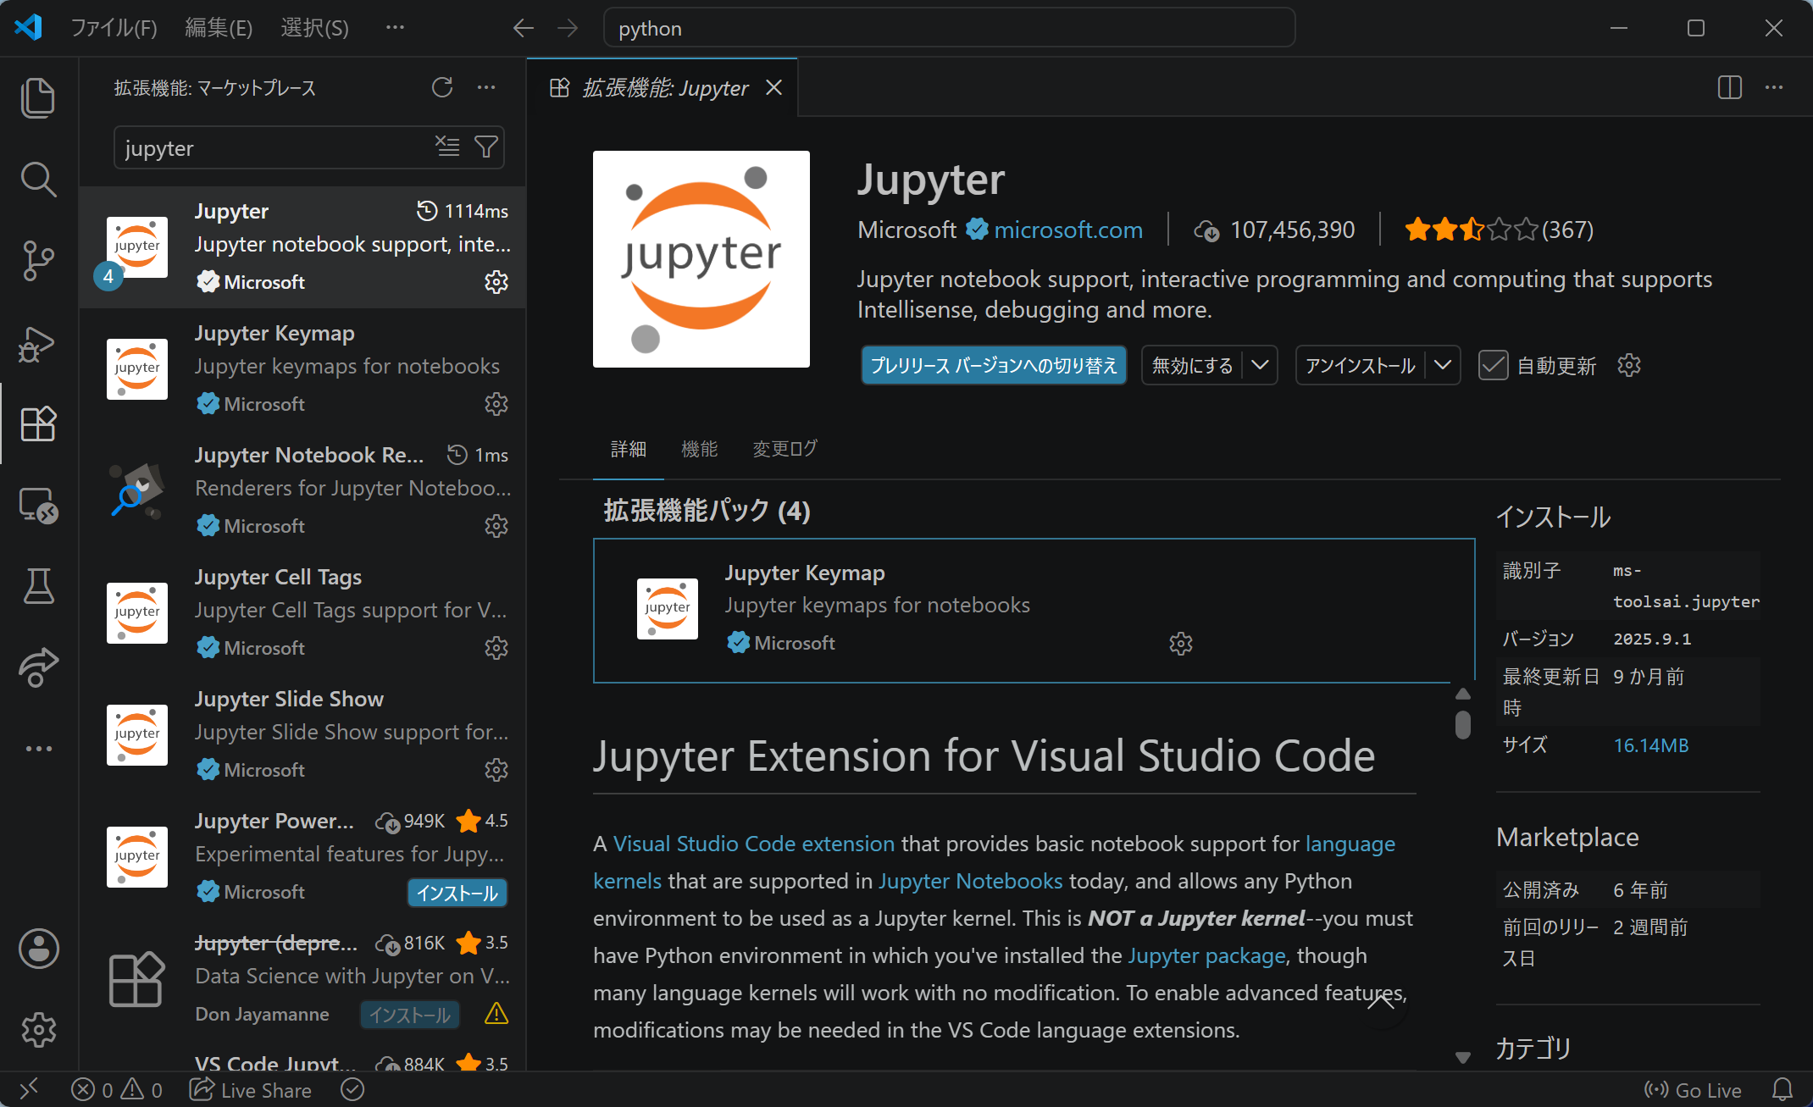
Task: Open the Extensions view icon
Action: [x=38, y=423]
